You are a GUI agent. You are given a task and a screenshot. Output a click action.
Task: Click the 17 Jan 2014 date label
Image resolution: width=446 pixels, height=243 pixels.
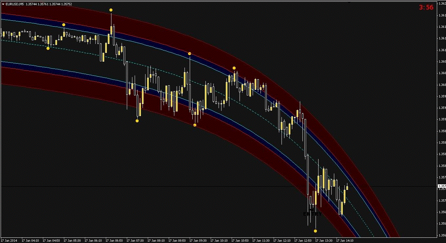(8, 240)
